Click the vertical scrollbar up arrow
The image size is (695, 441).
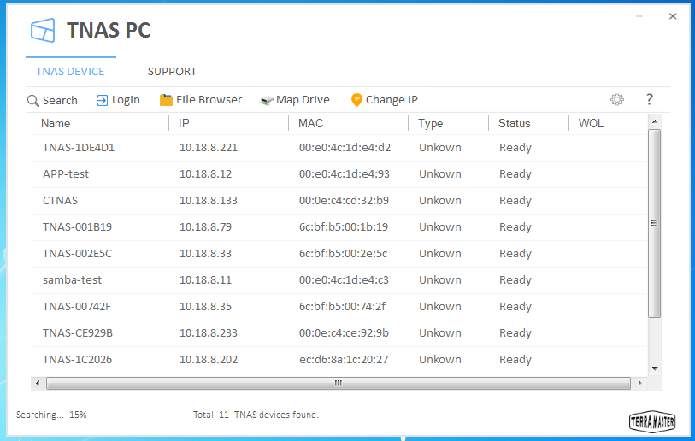(655, 124)
